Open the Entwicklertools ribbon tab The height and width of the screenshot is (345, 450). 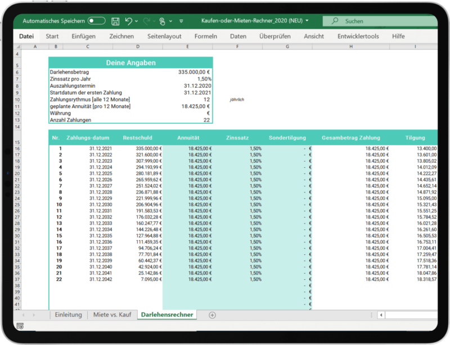click(358, 36)
